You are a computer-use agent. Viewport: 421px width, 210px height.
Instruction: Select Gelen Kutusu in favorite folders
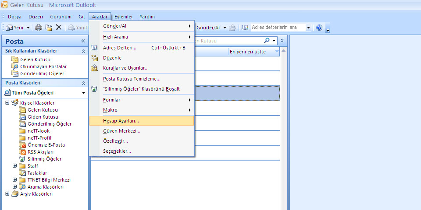click(x=35, y=59)
